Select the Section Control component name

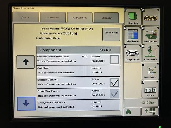click(47, 80)
